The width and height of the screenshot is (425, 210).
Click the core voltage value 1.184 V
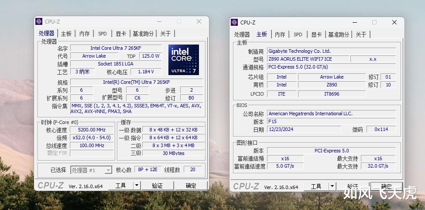(146, 72)
